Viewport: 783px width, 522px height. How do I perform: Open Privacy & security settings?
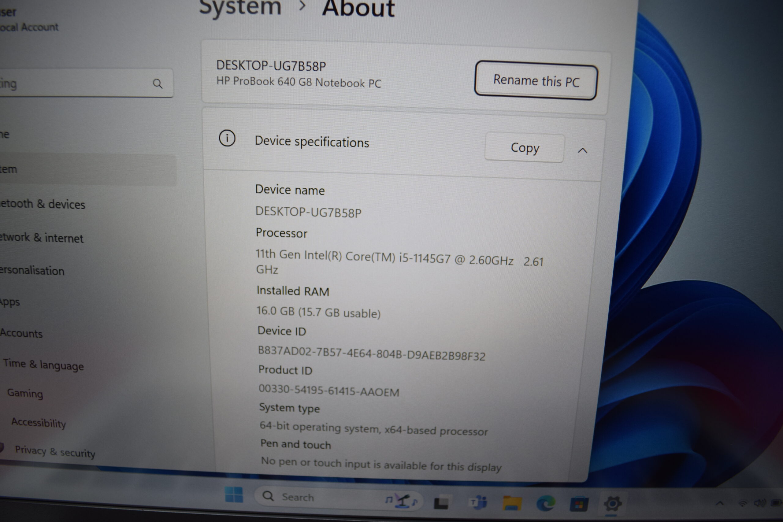(55, 451)
